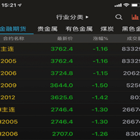Image resolution: width=140 pixels, height=140 pixels.
Task: Switch to the 贵金属 tab
Action: tap(47, 29)
